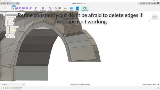The image size is (160, 90).
Task: Expand the Comments panel
Action: pyautogui.click(x=24, y=84)
